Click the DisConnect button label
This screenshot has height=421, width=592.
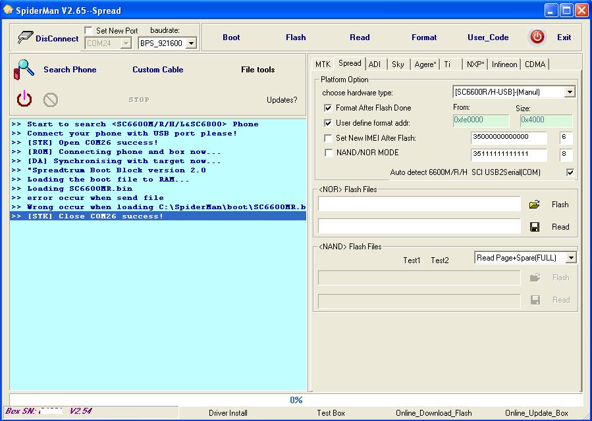coord(57,38)
